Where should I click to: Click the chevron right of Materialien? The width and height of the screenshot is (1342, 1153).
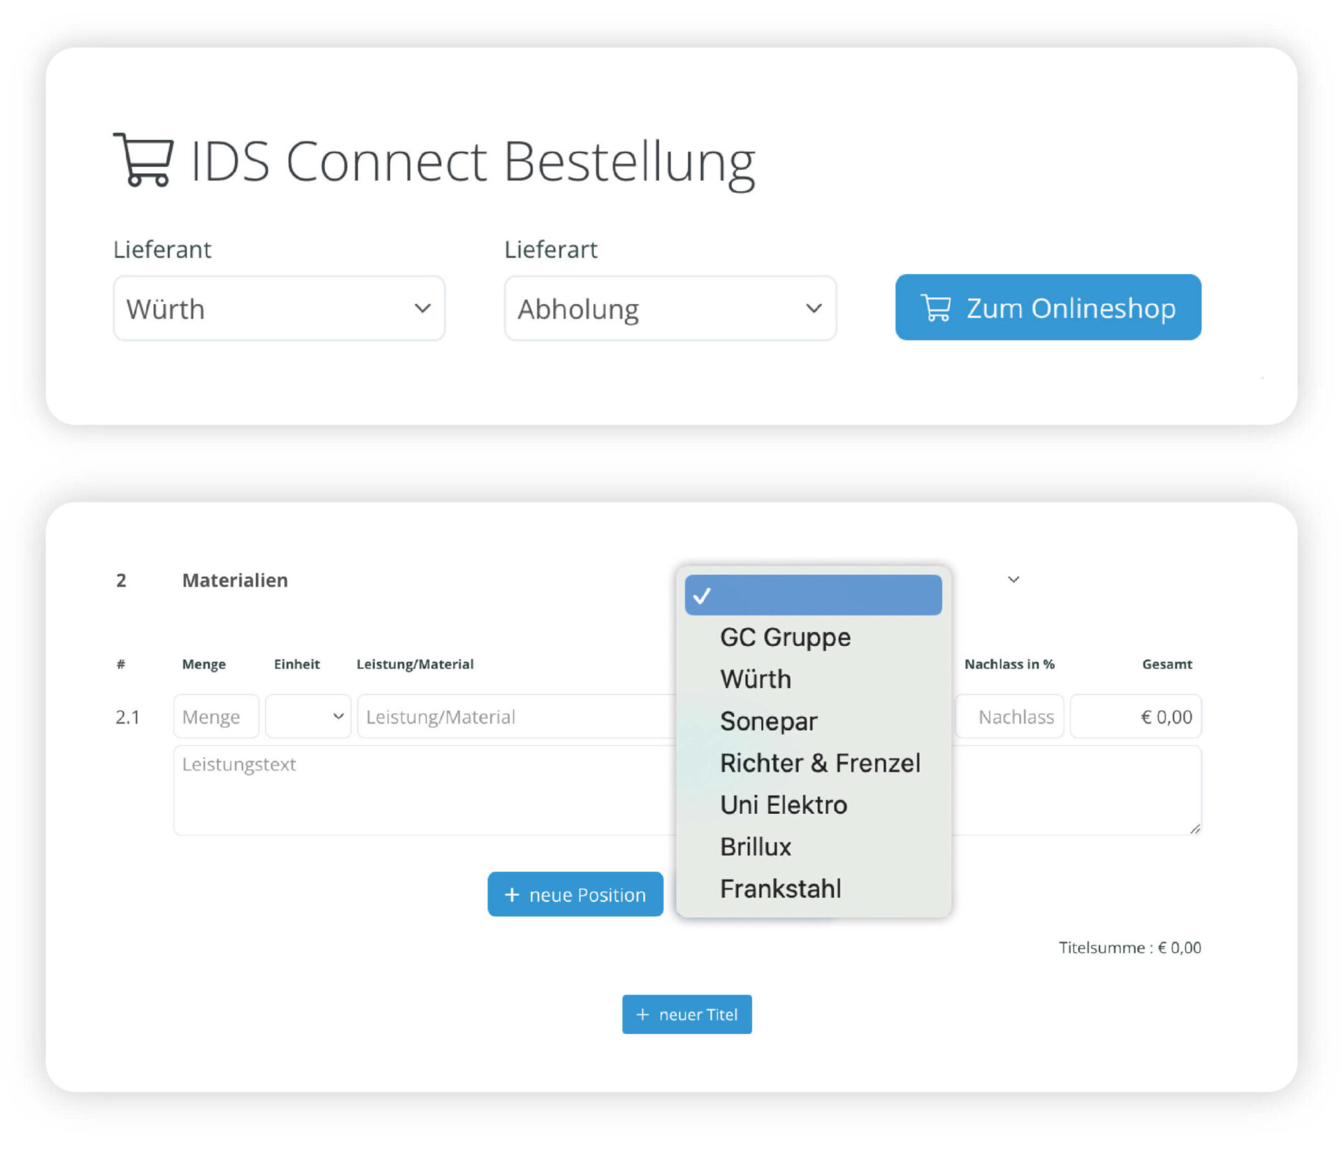coord(1013,579)
